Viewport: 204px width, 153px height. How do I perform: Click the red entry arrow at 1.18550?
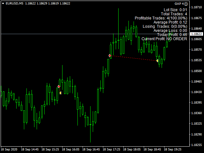(x=110, y=56)
